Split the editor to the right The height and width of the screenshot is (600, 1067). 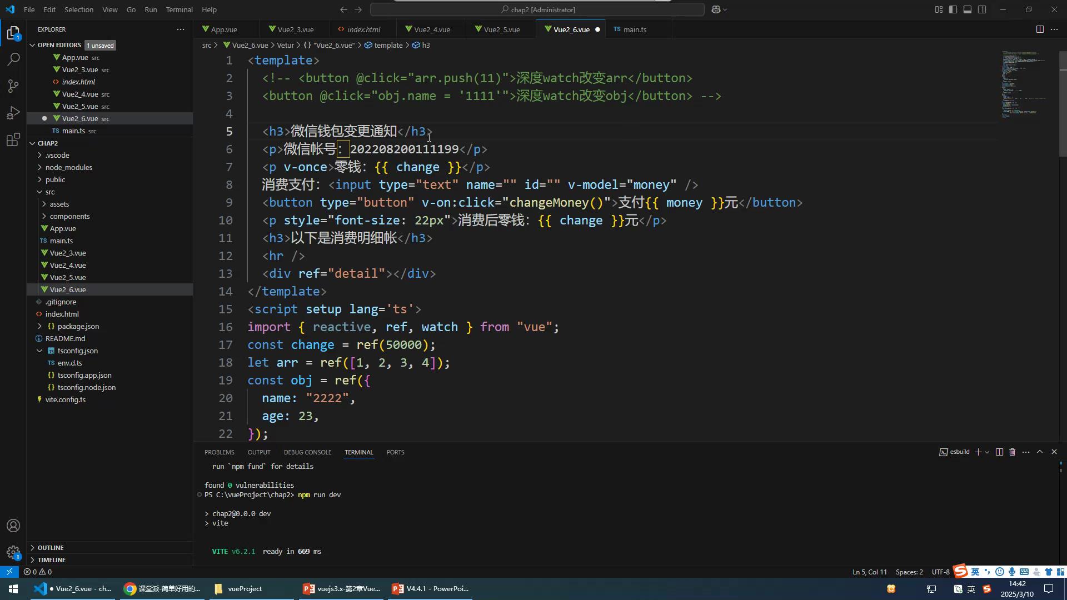click(x=1039, y=29)
